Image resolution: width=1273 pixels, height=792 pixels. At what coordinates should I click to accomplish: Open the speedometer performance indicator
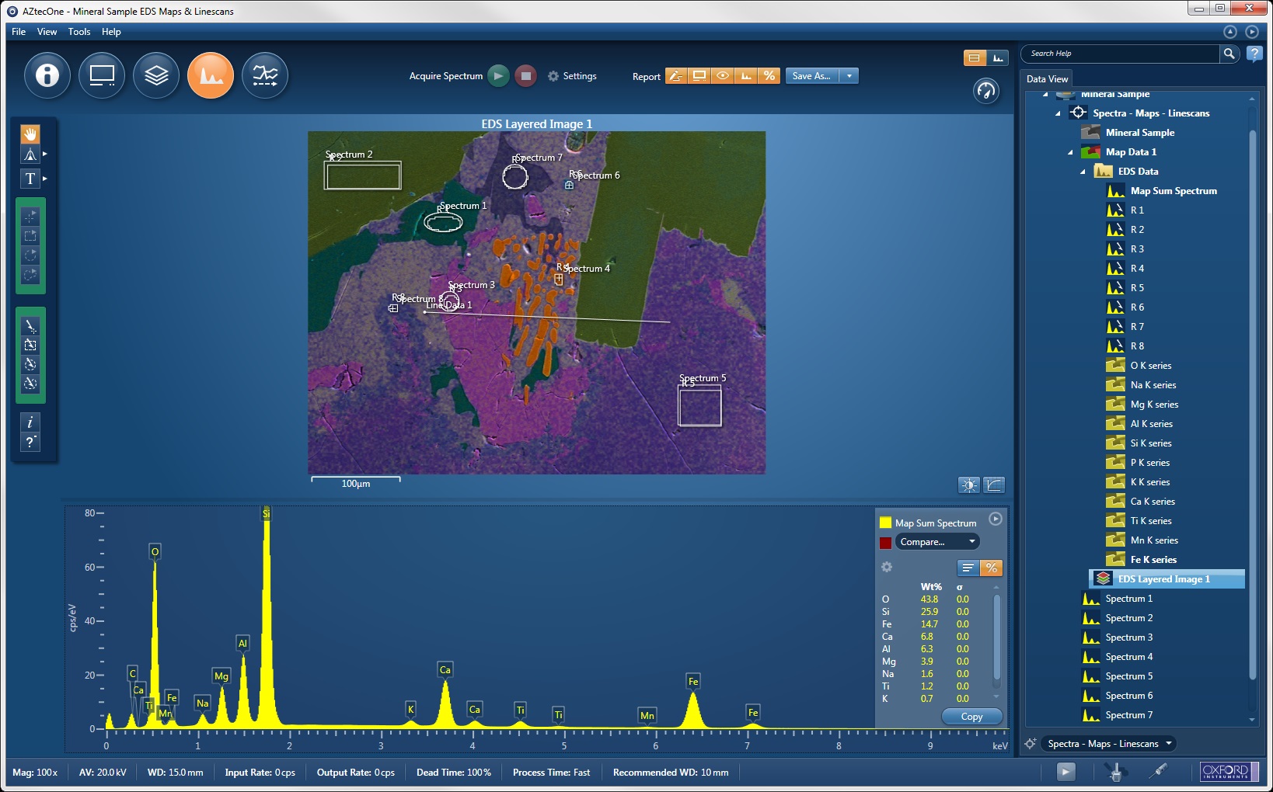coord(985,91)
